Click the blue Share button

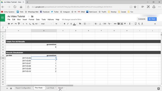pos(152,19)
